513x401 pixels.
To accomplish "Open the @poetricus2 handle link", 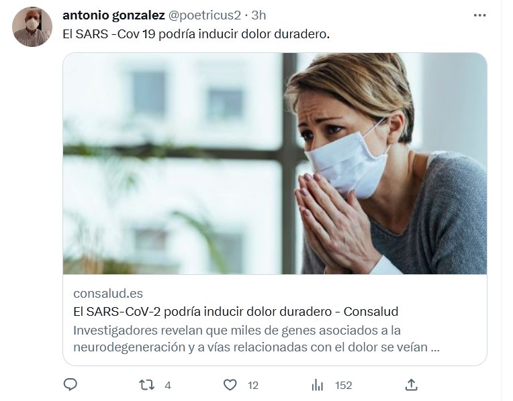I will [205, 15].
